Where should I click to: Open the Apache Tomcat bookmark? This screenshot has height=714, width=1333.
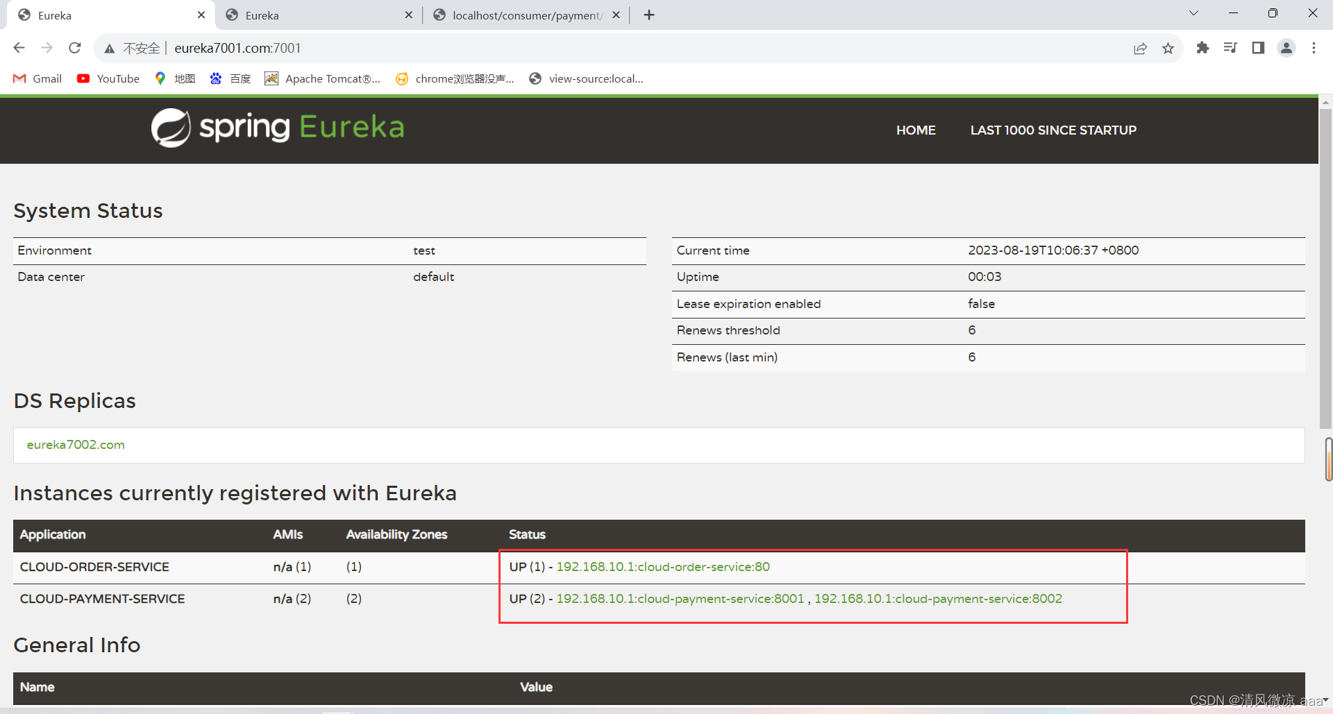coord(323,78)
